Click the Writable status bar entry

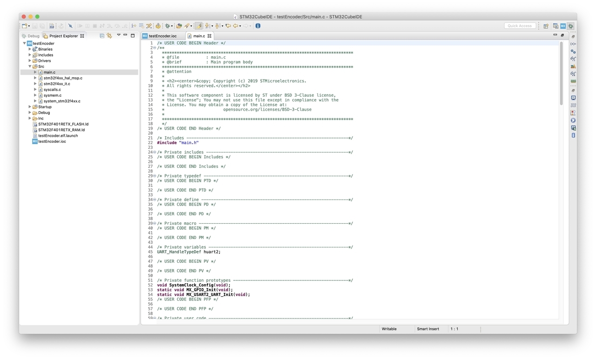[389, 329]
